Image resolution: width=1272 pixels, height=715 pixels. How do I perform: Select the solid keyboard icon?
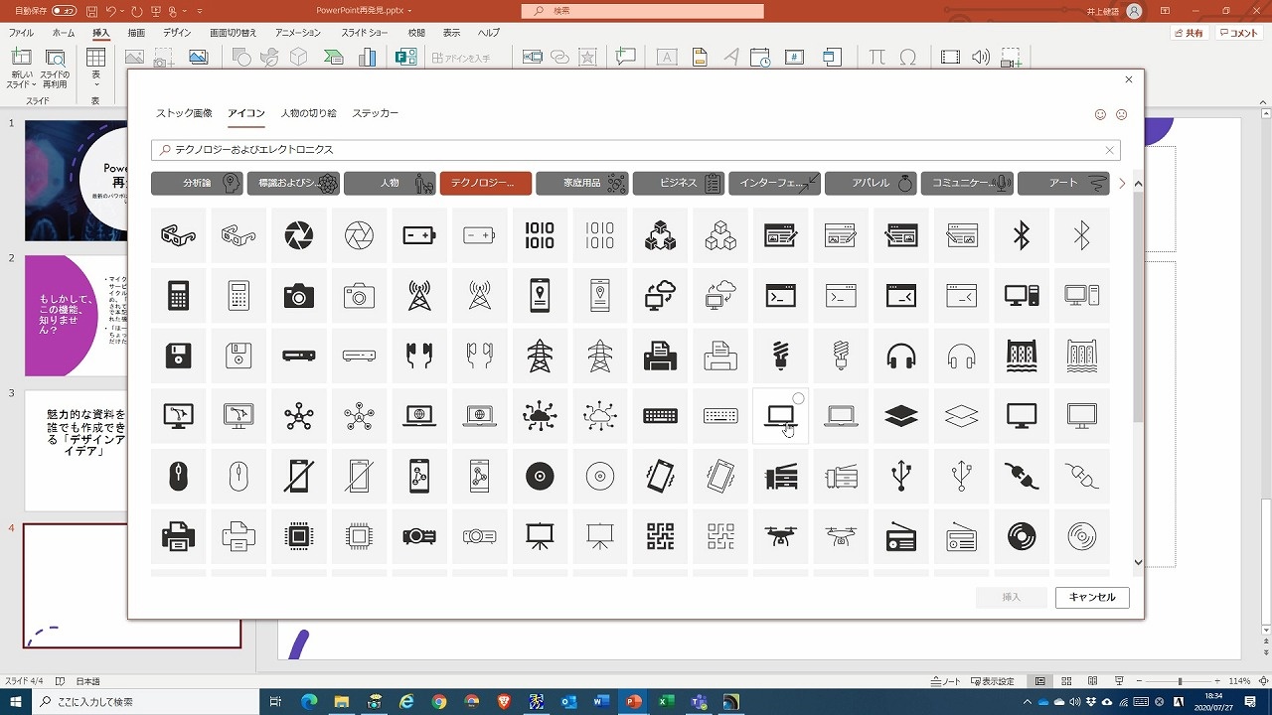coord(660,416)
